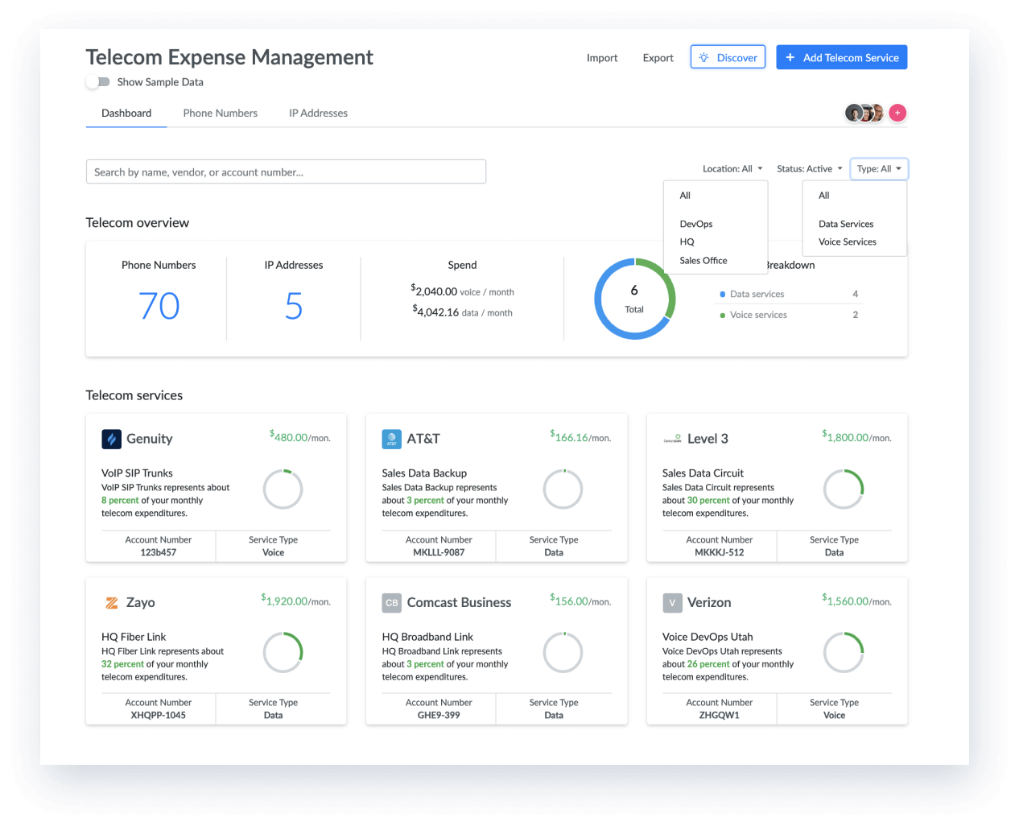Toggle the Show Sample Data switch
This screenshot has height=826, width=1019.
point(98,82)
